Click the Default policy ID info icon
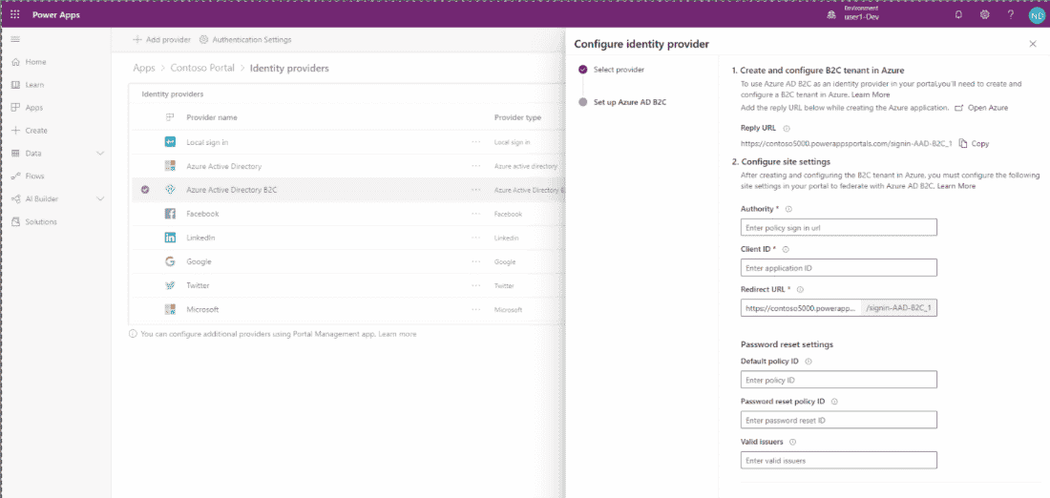 808,362
